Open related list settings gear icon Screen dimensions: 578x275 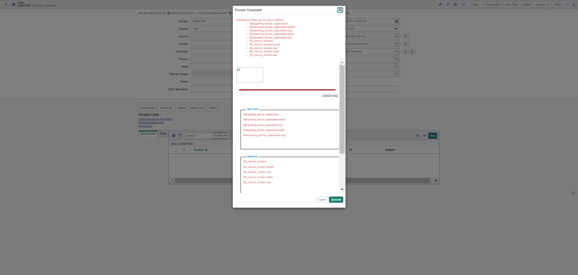click(418, 136)
